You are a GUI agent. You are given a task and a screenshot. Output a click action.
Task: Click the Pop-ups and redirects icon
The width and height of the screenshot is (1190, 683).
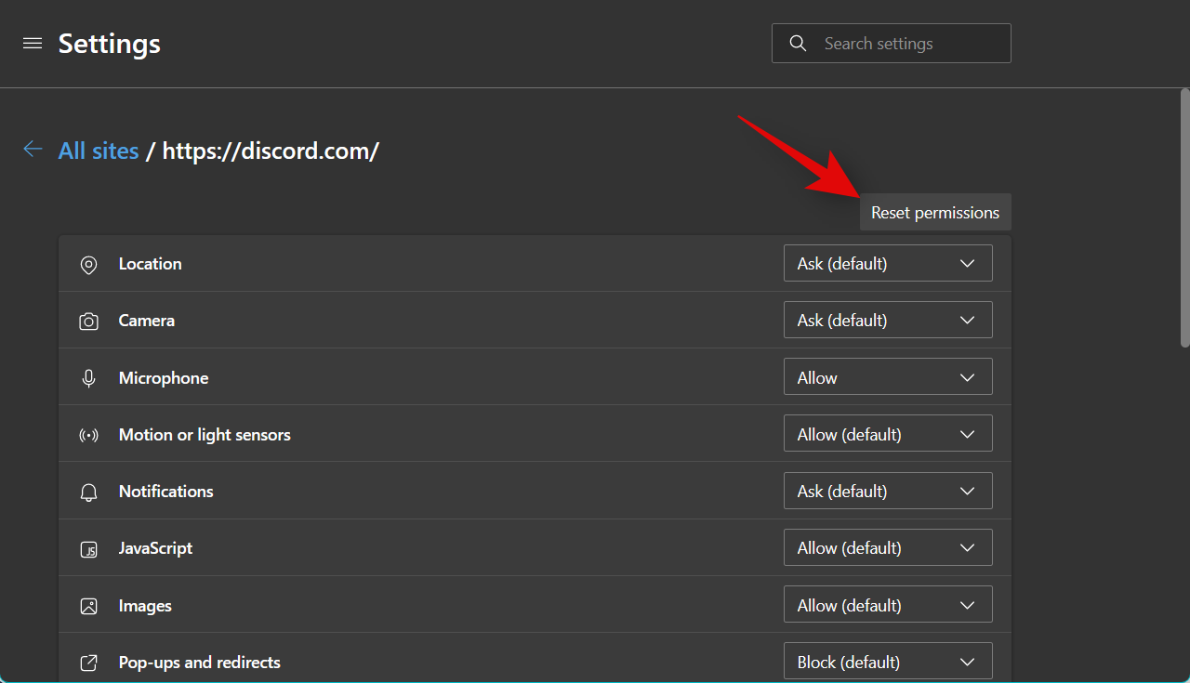point(88,663)
